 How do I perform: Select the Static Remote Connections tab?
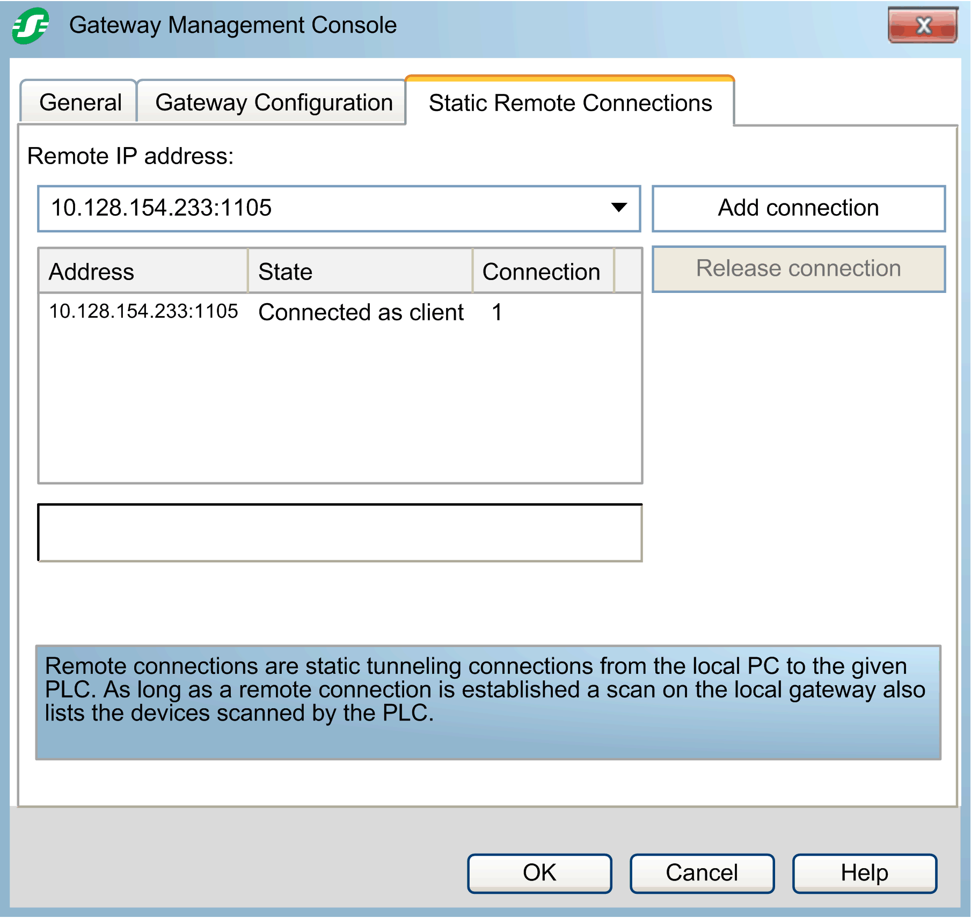tap(570, 102)
